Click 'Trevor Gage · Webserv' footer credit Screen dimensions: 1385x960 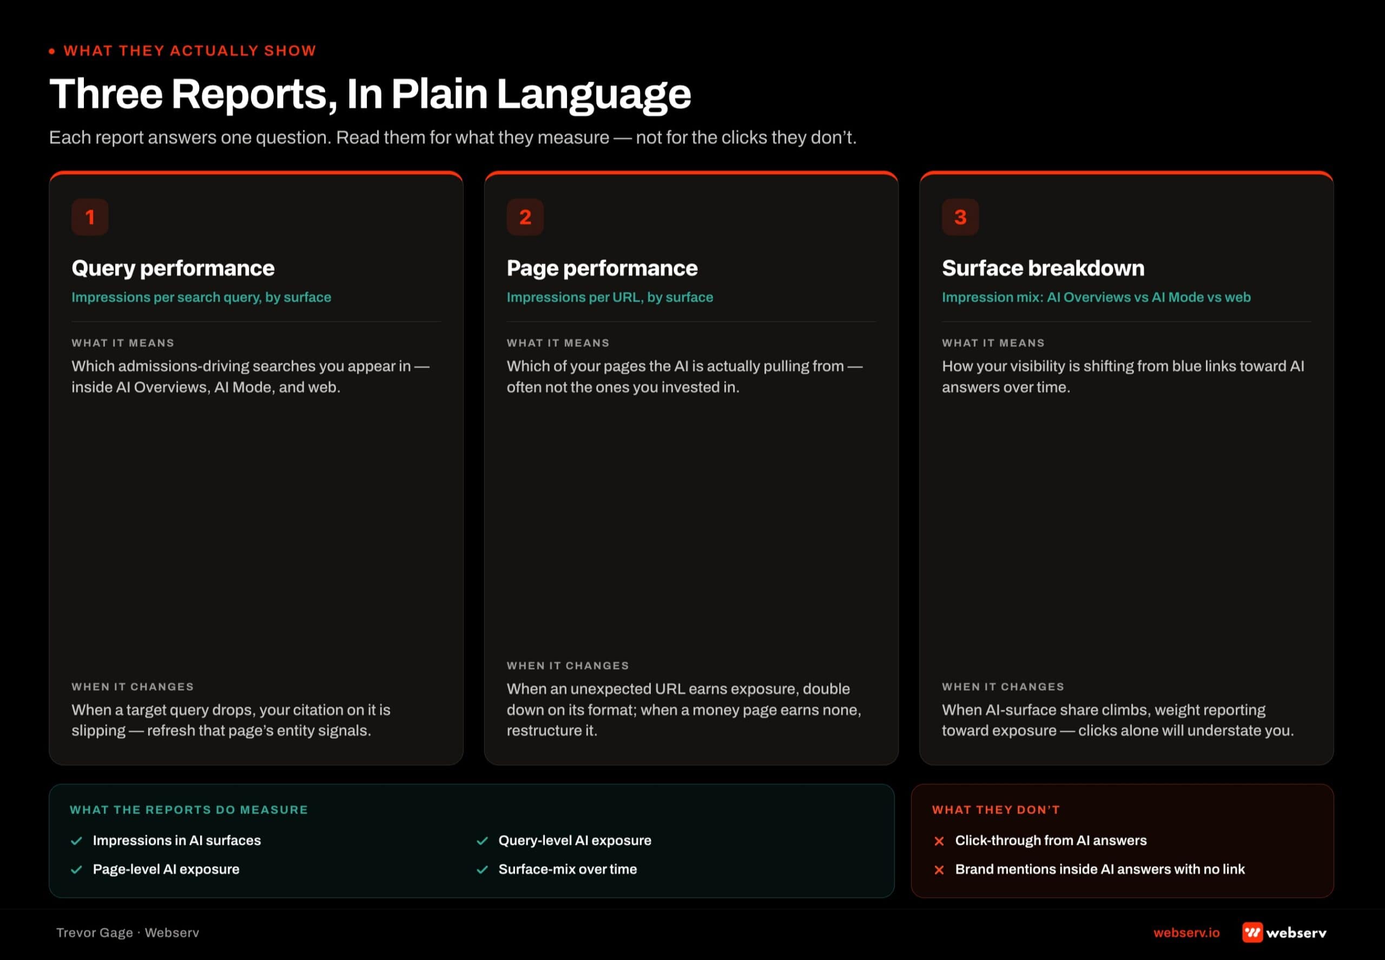coord(128,933)
